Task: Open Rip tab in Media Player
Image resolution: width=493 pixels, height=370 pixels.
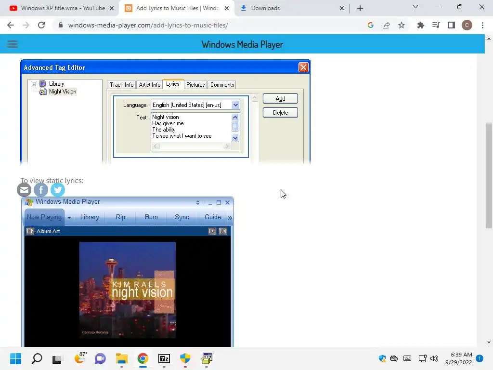Action: 120,217
